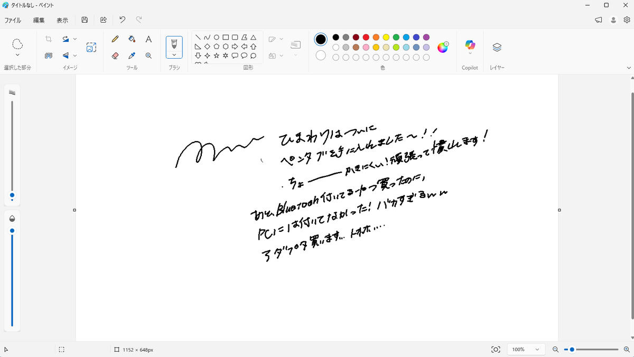The image size is (634, 357).
Task: Expand the selection tool dropdown arrow
Action: click(x=17, y=55)
